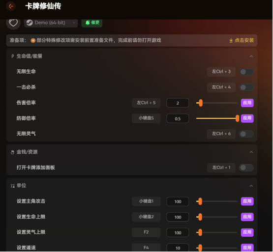Focus the 设置主角攻击 value field

pyautogui.click(x=178, y=201)
